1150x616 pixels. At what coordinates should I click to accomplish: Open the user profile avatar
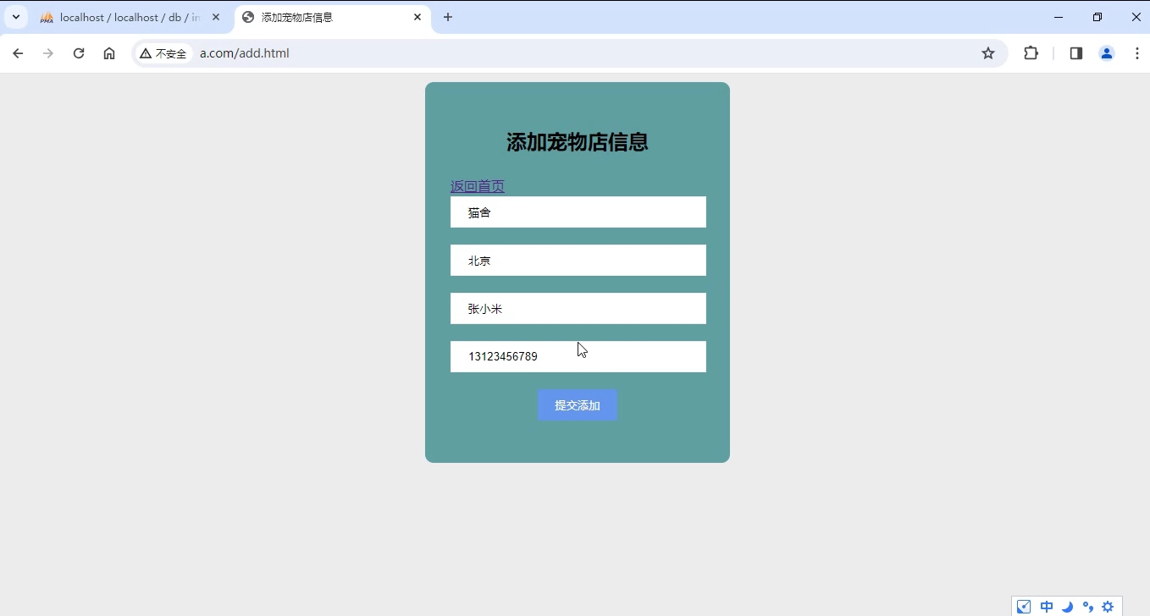(1107, 53)
